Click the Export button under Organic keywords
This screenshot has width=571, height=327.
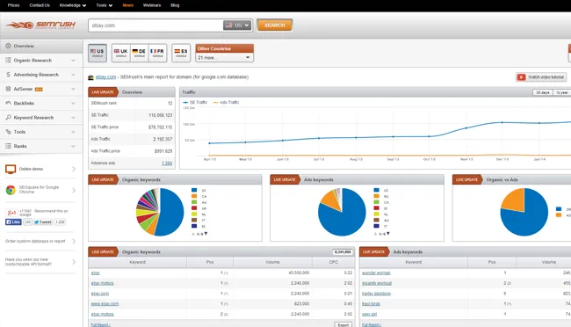pyautogui.click(x=343, y=324)
